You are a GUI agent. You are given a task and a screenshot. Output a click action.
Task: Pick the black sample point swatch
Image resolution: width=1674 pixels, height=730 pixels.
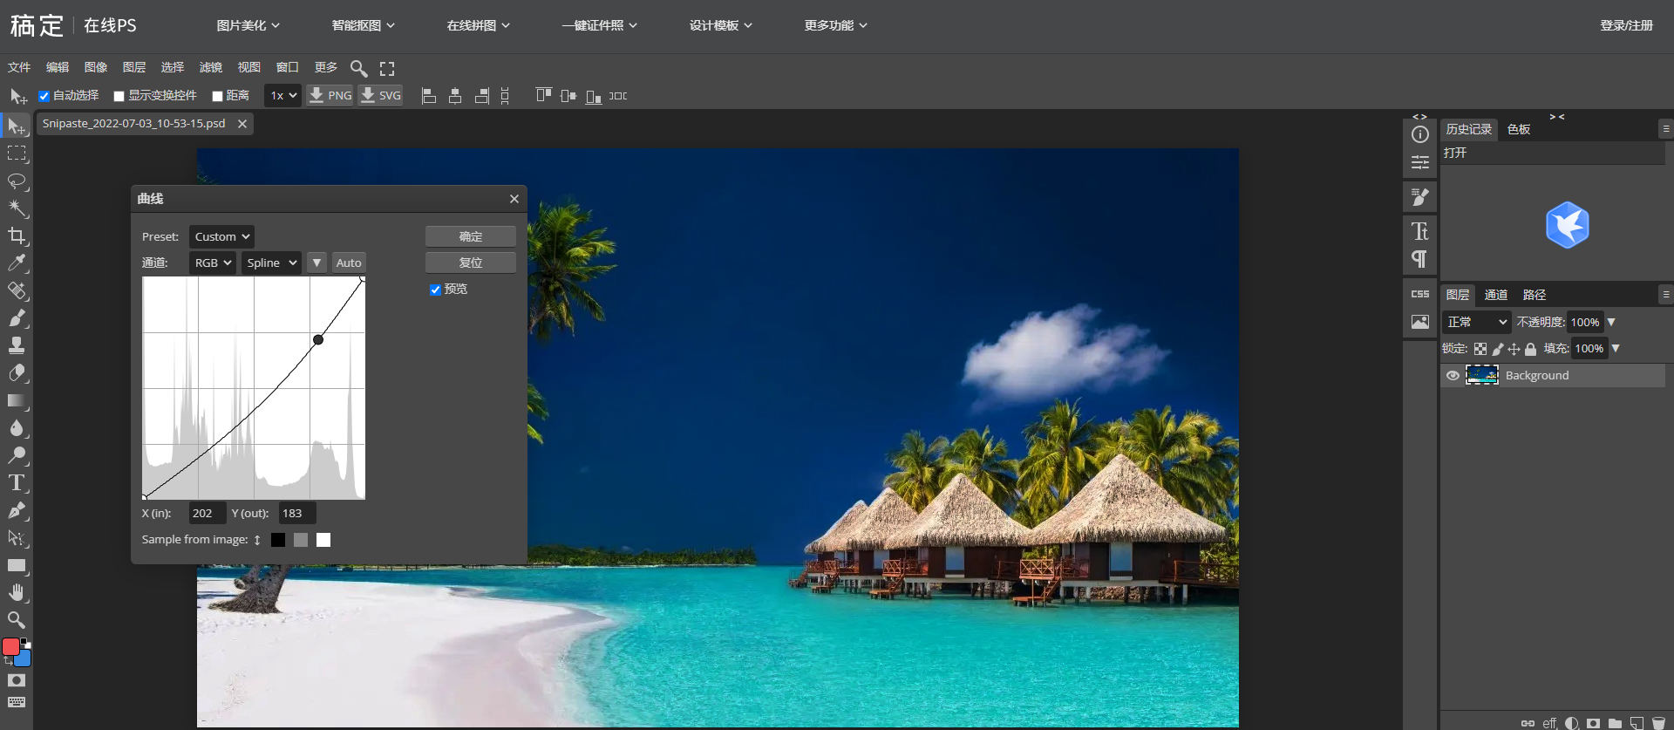click(x=278, y=540)
